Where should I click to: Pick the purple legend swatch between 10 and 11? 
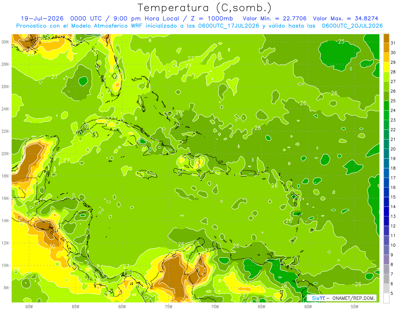386,240
